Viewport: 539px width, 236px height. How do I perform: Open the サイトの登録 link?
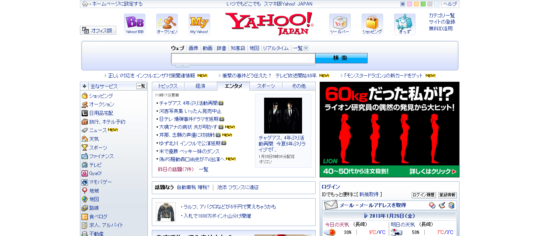(x=442, y=22)
